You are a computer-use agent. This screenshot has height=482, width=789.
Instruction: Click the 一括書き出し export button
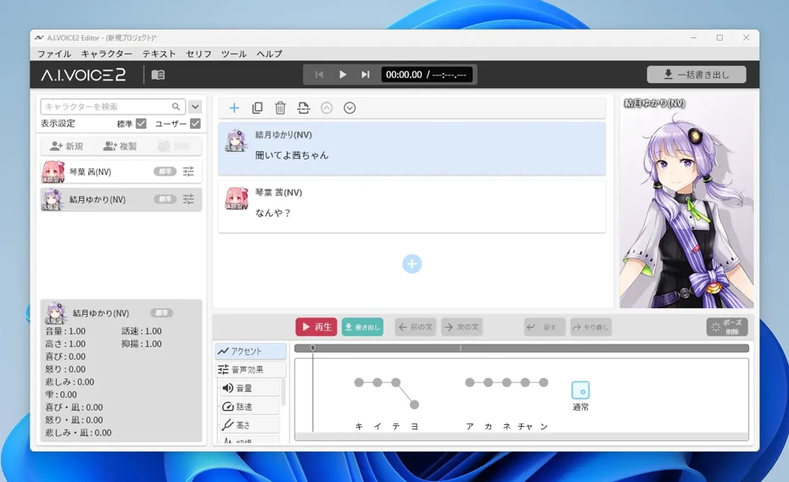[x=697, y=75]
